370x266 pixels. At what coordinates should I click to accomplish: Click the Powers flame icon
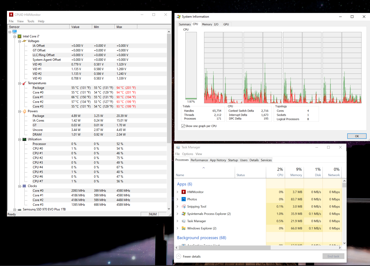coord(24,111)
